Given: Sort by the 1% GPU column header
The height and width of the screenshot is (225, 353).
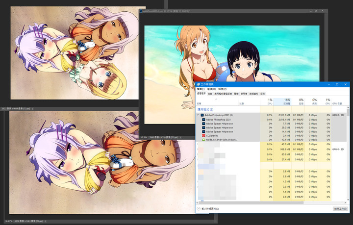Looking at the screenshot, I should pos(325,101).
